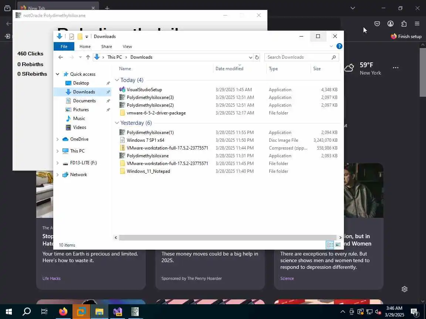The height and width of the screenshot is (319, 426).
Task: Select the VisualStudioSetup file
Action: (144, 89)
